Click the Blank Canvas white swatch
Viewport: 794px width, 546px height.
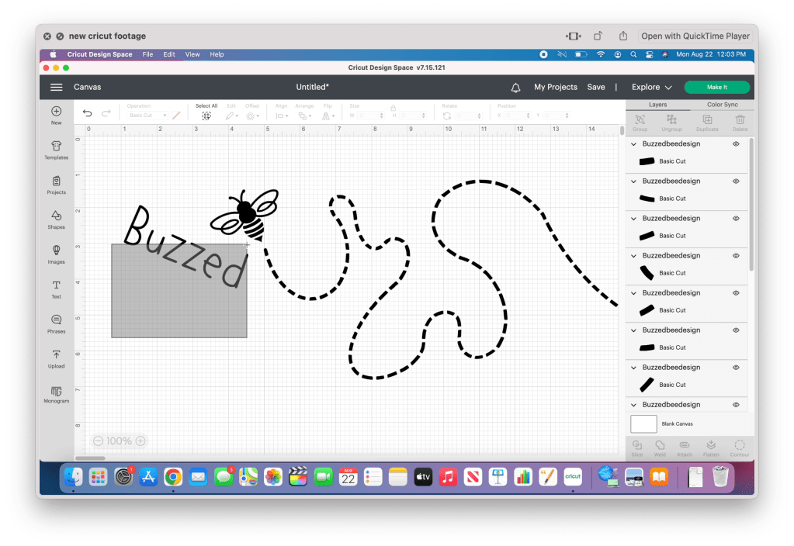[643, 424]
